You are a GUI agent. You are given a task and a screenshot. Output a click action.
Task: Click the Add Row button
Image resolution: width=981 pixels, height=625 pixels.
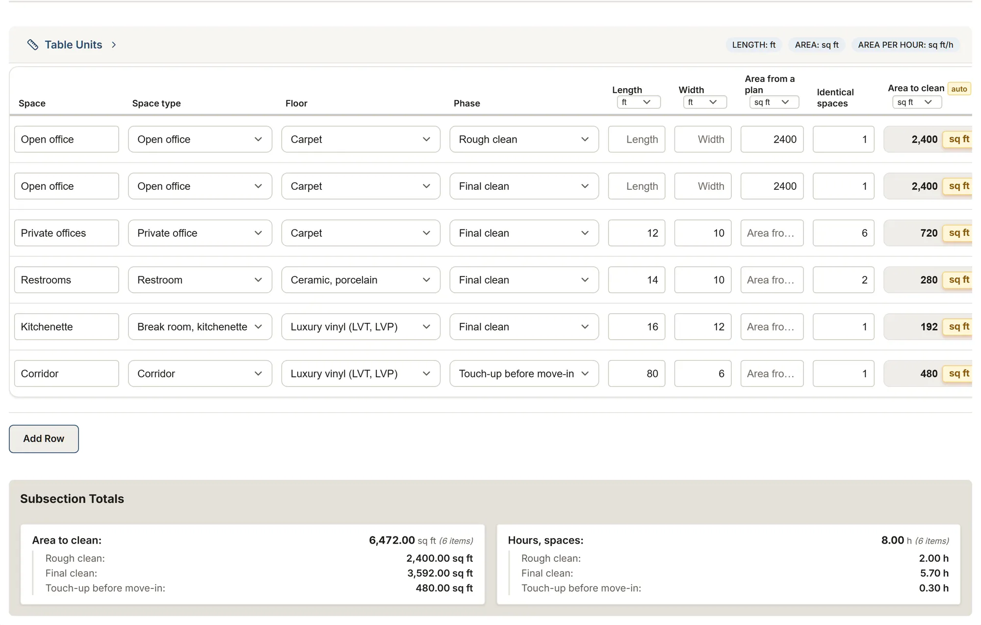coord(44,439)
